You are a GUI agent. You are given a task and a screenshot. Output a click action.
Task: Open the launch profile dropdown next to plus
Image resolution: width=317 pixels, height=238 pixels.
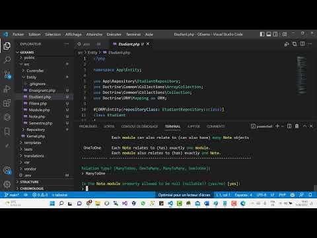(x=283, y=126)
